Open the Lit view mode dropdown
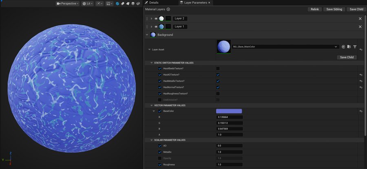Image resolution: width=367 pixels, height=169 pixels. [87, 3]
